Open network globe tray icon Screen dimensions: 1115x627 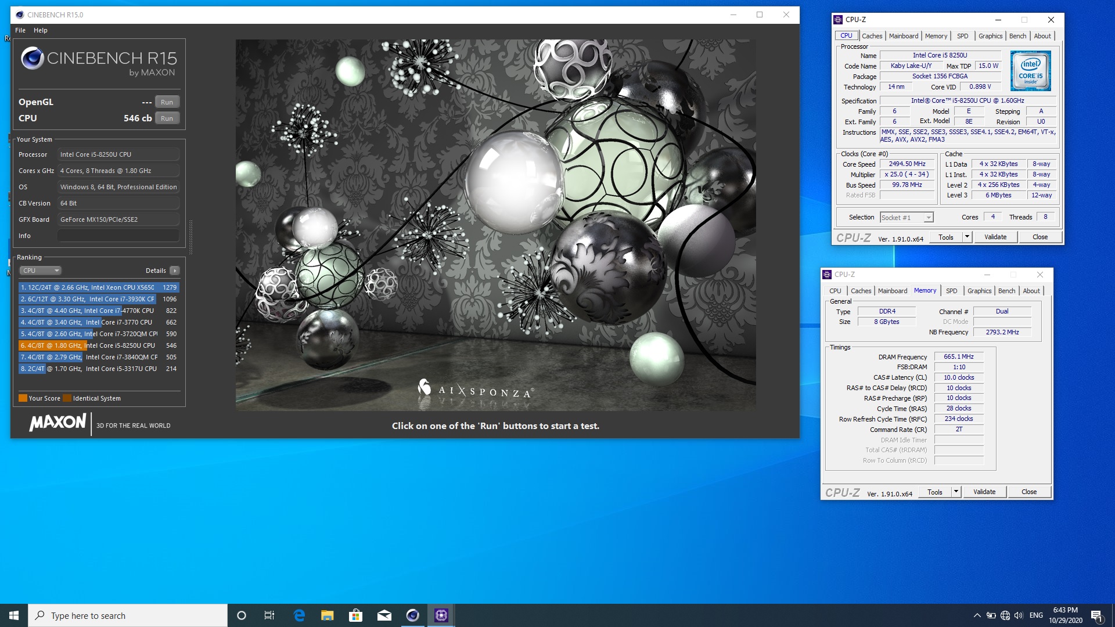[x=1005, y=615]
